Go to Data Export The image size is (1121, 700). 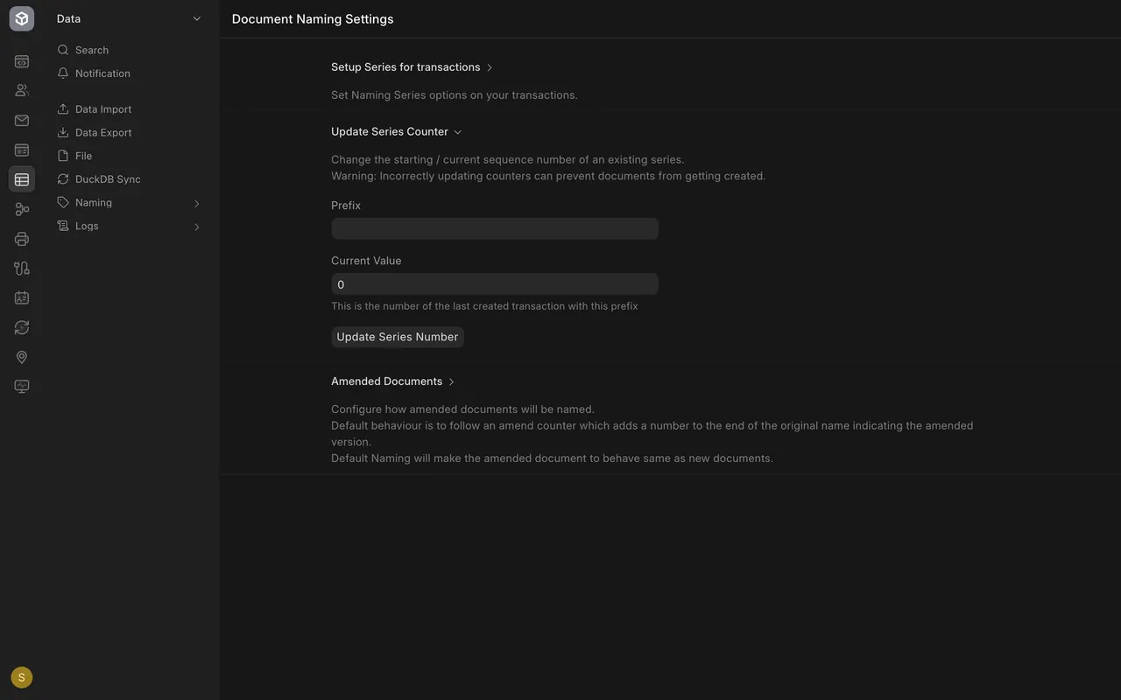pos(129,132)
